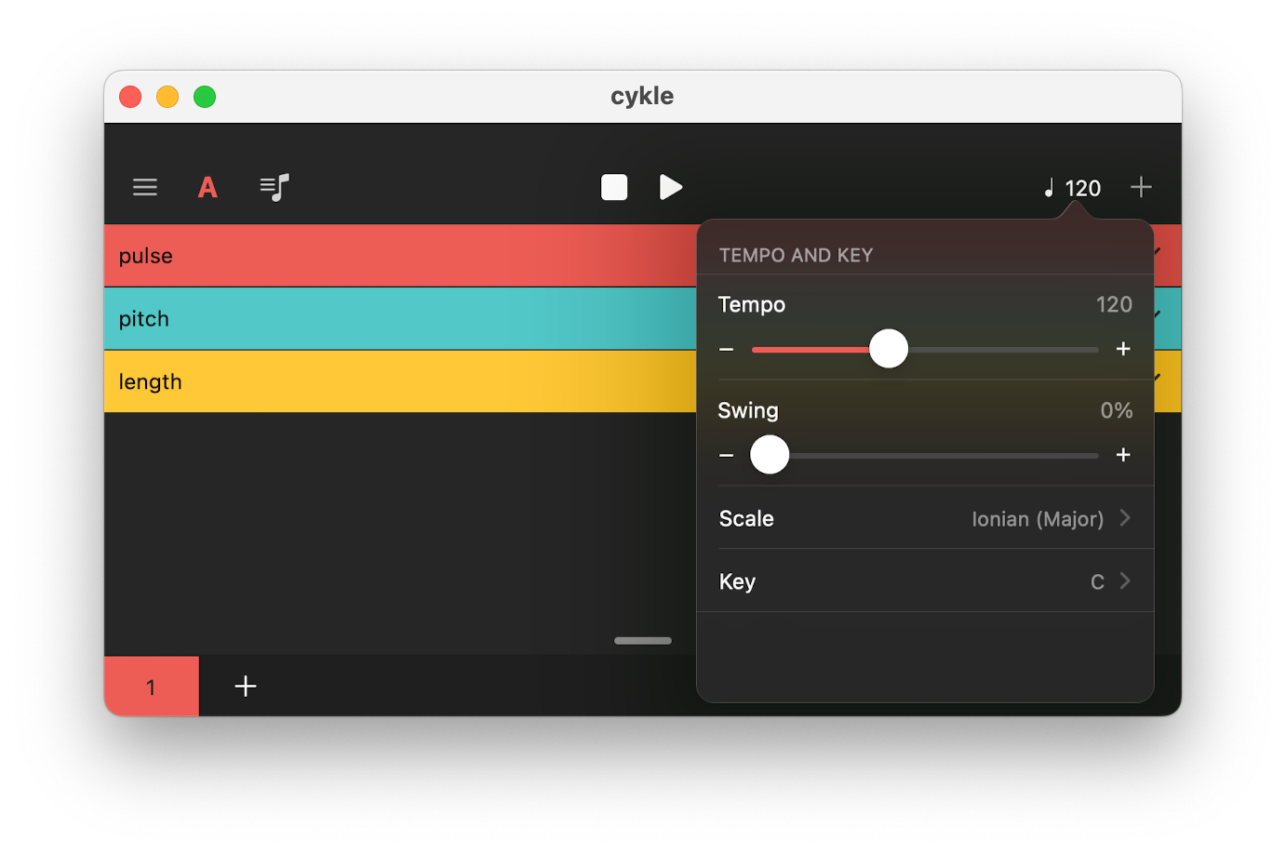Select the length row
This screenshot has width=1286, height=854.
pyautogui.click(x=400, y=381)
